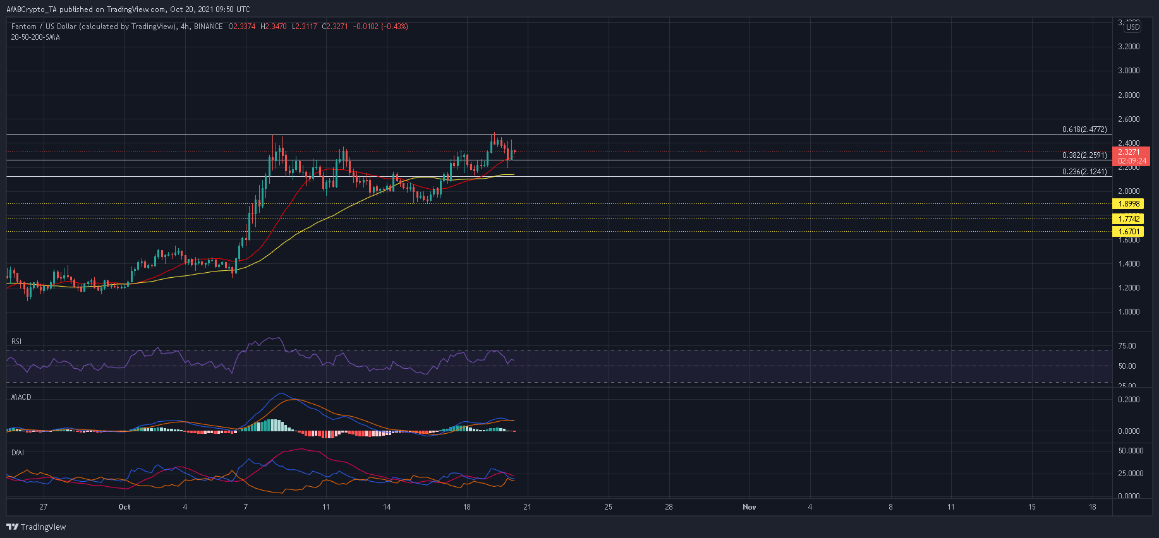Click the 0.618(2.4772) Fibonacci level label
Viewport: 1159px width, 538px height.
(x=1084, y=129)
